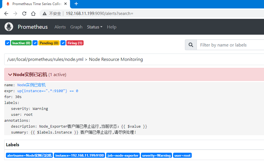Open the Graph nav item
The width and height of the screenshot is (264, 162).
point(76,27)
